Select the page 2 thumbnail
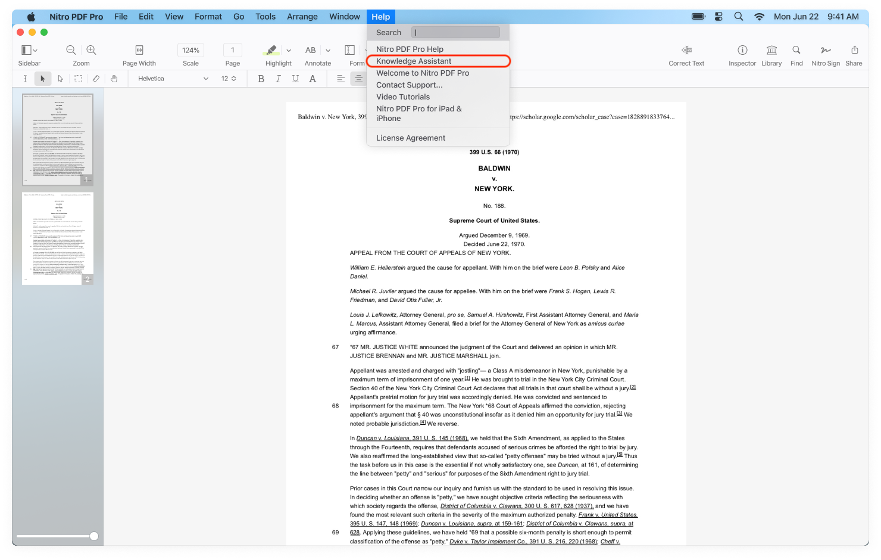This screenshot has height=560, width=881. point(58,238)
